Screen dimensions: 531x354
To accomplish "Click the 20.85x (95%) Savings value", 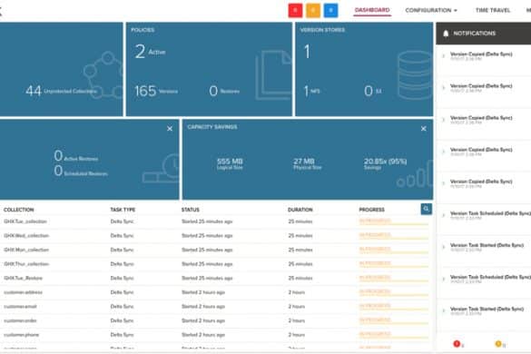I will [386, 163].
